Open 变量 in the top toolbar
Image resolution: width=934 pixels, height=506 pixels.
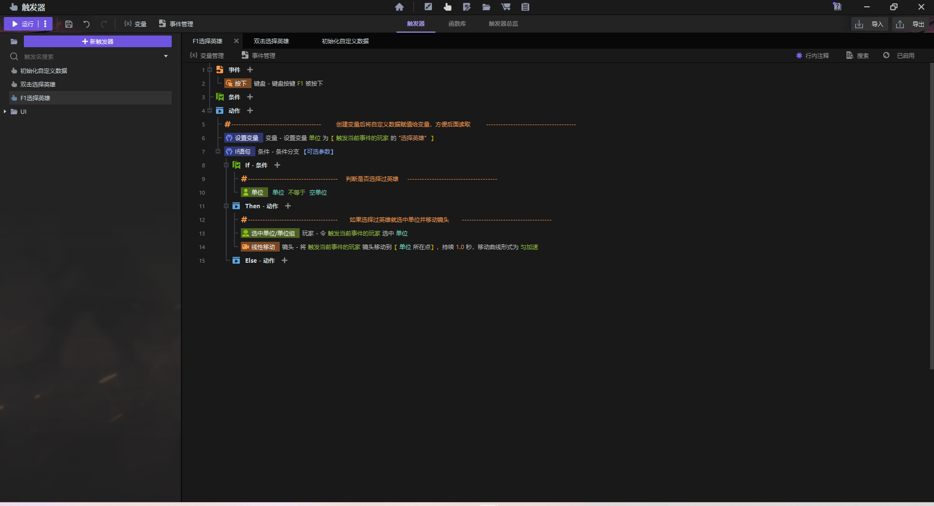[x=135, y=24]
